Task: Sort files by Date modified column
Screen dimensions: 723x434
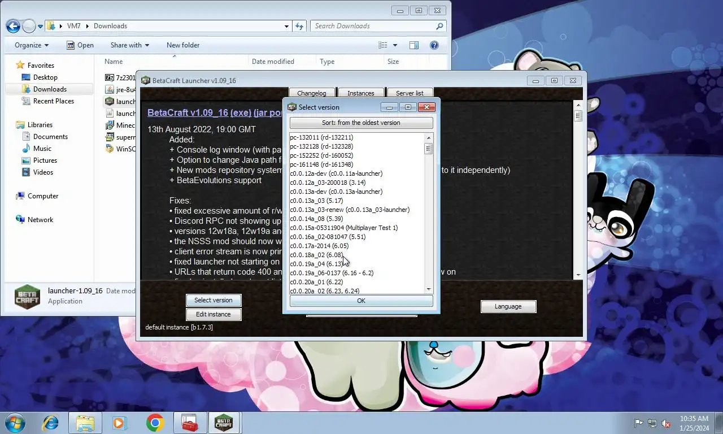Action: [x=273, y=62]
